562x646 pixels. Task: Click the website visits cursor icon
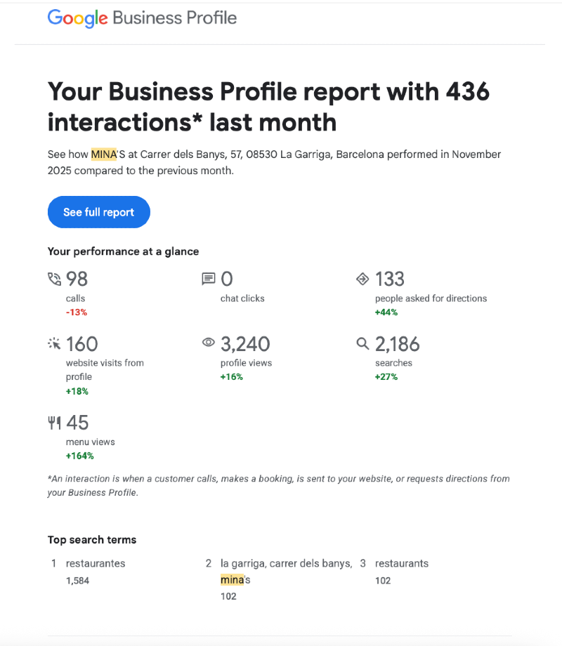coord(54,344)
